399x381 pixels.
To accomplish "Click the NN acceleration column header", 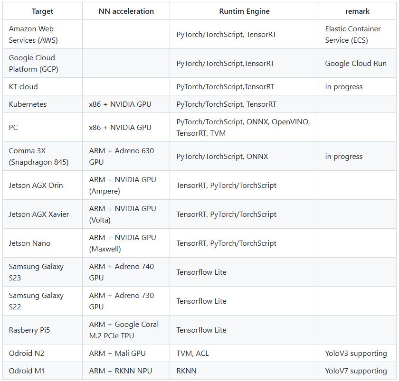I will [x=126, y=11].
